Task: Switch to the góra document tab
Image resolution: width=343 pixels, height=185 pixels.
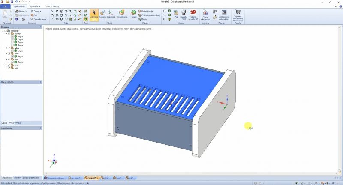Action: pos(105,178)
